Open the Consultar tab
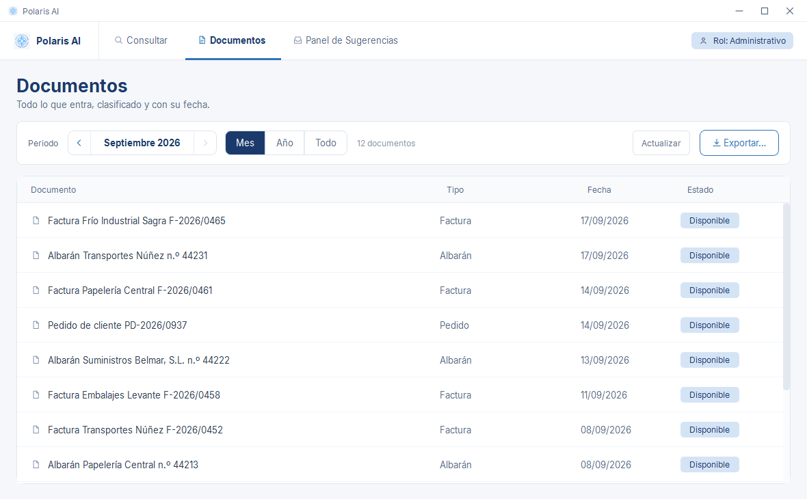The height and width of the screenshot is (499, 807). click(x=141, y=40)
